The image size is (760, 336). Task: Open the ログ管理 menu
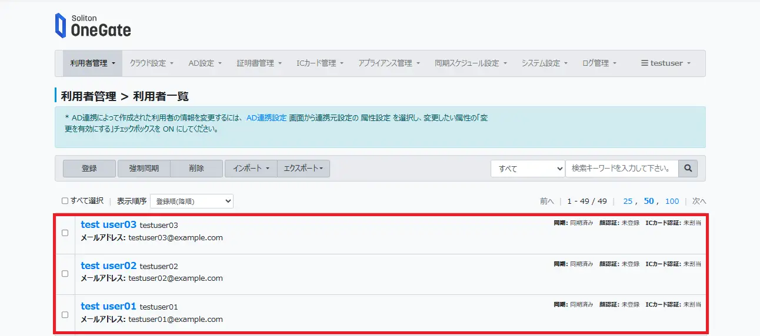599,63
